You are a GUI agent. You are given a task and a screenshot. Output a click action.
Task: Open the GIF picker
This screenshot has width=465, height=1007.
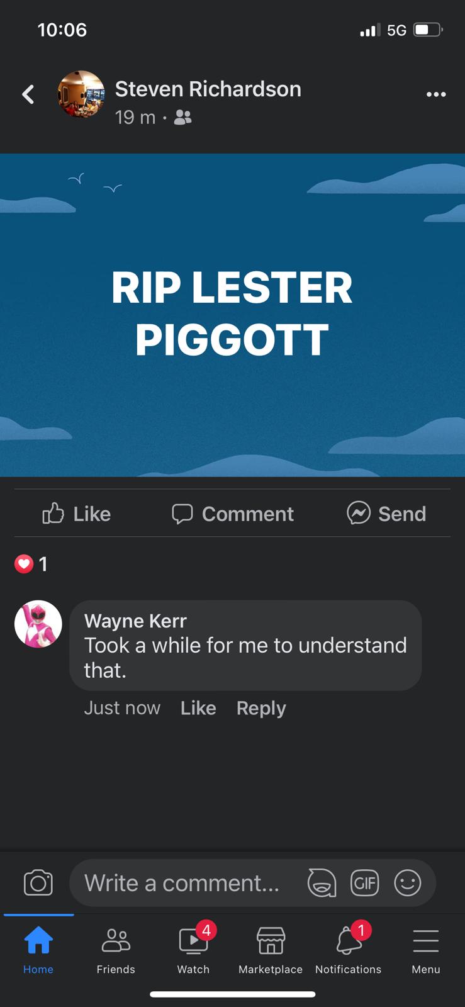coord(365,882)
